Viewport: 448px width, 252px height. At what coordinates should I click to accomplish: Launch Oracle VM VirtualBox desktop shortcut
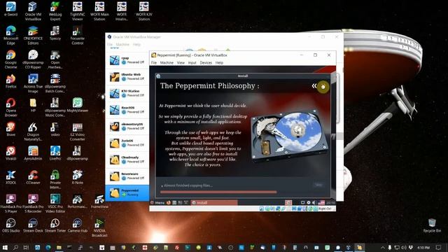(x=33, y=11)
